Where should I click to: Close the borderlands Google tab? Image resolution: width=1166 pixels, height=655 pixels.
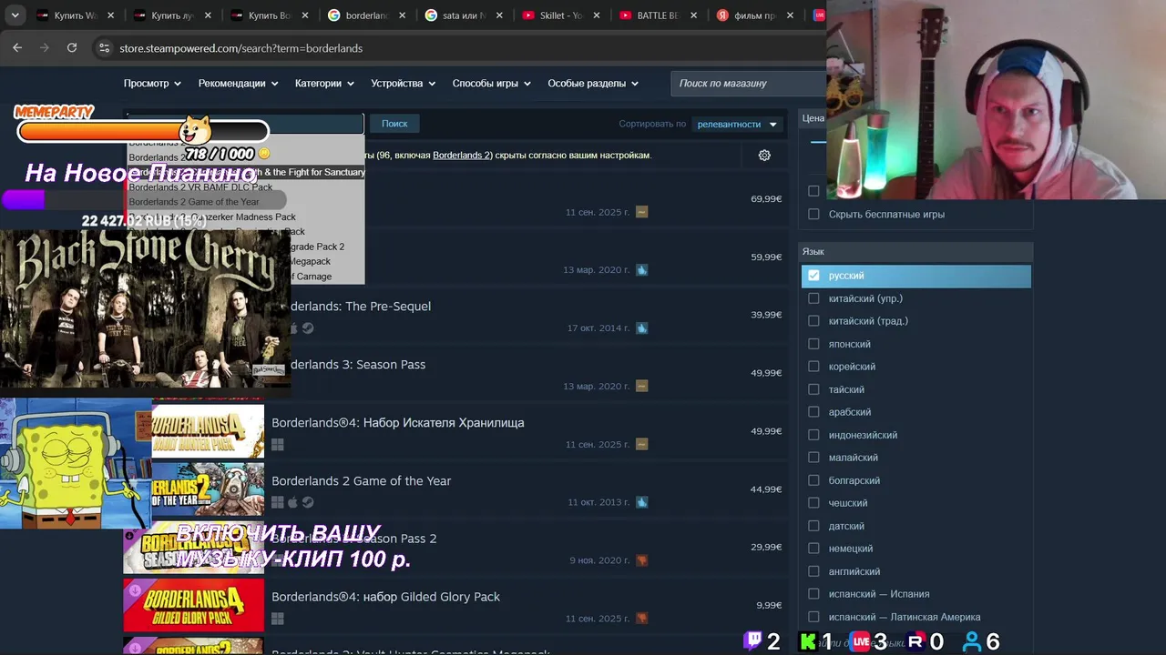(x=402, y=15)
